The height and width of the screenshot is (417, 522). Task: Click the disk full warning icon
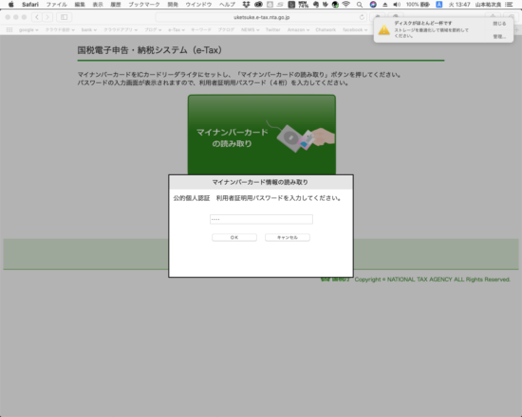383,30
